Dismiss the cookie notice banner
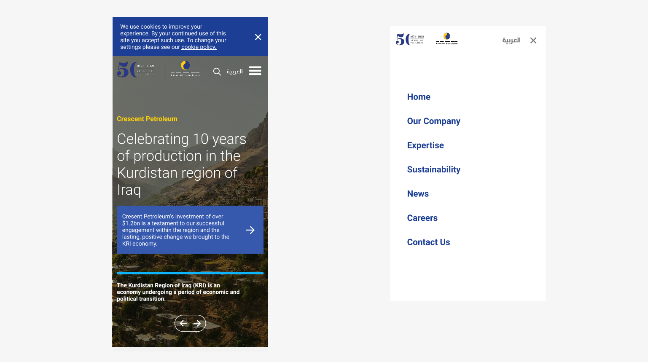Screen dimensions: 648x362 pos(258,37)
